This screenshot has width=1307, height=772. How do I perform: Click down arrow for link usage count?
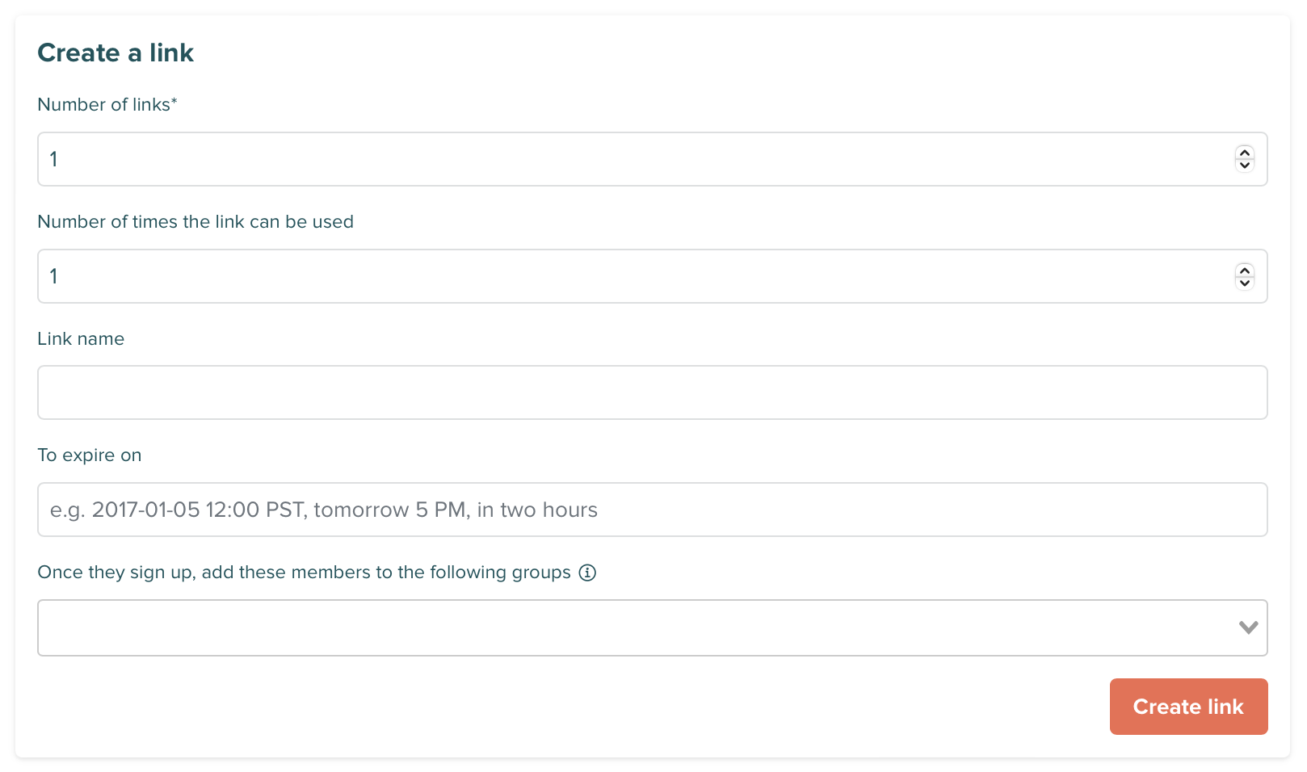tap(1245, 283)
